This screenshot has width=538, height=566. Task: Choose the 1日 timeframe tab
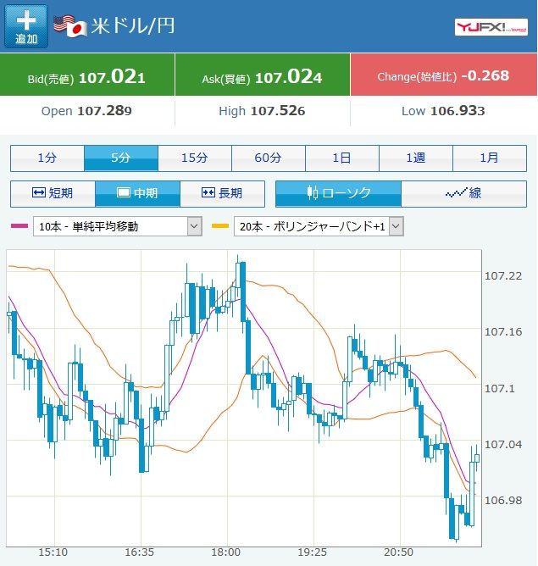(x=341, y=158)
